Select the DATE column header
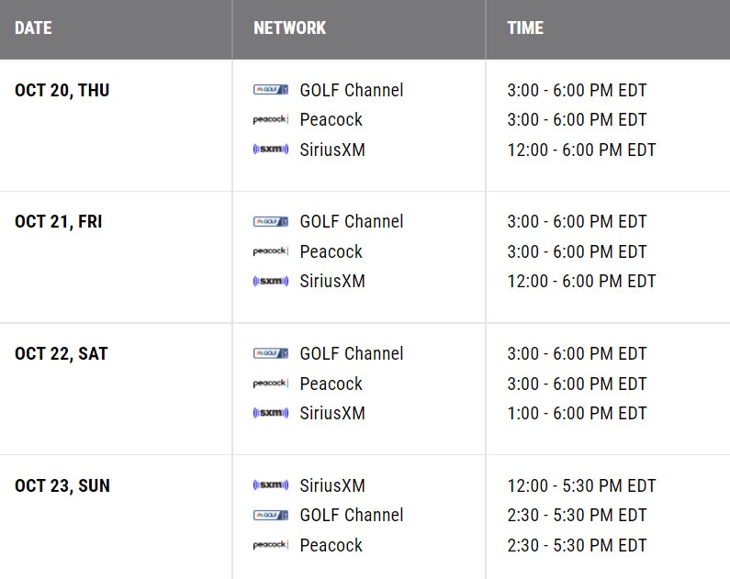Image resolution: width=730 pixels, height=579 pixels. click(x=33, y=28)
